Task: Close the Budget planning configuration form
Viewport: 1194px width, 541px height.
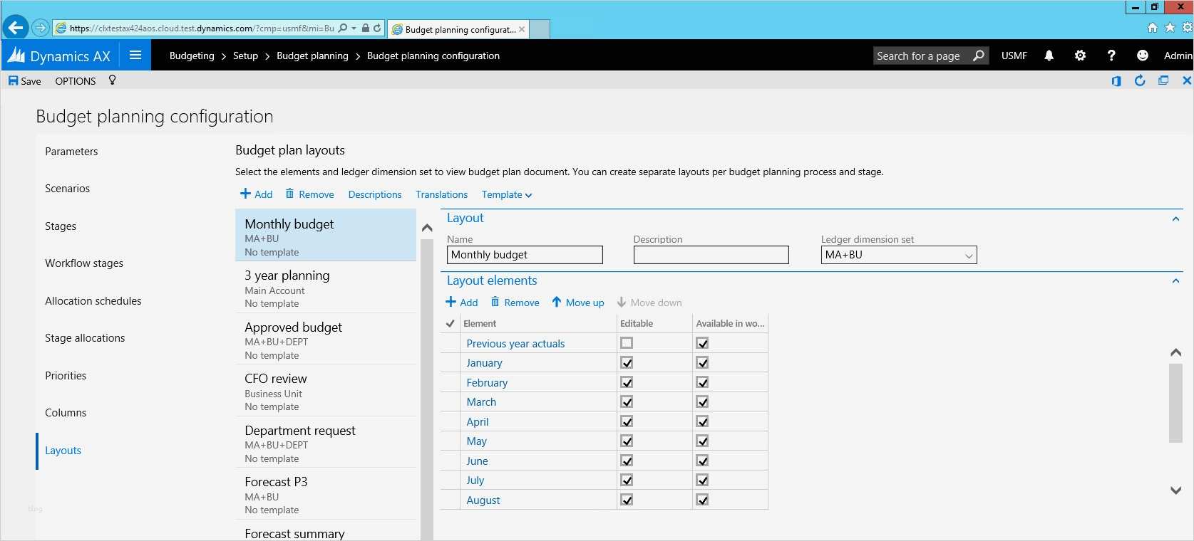Action: pyautogui.click(x=1187, y=80)
